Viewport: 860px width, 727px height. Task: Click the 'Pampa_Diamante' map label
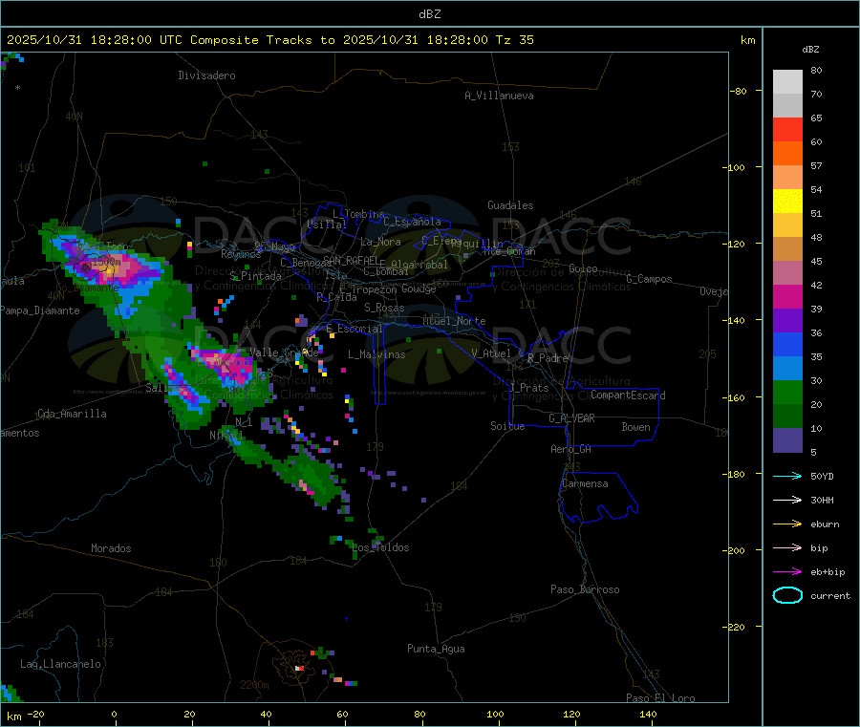[40, 310]
